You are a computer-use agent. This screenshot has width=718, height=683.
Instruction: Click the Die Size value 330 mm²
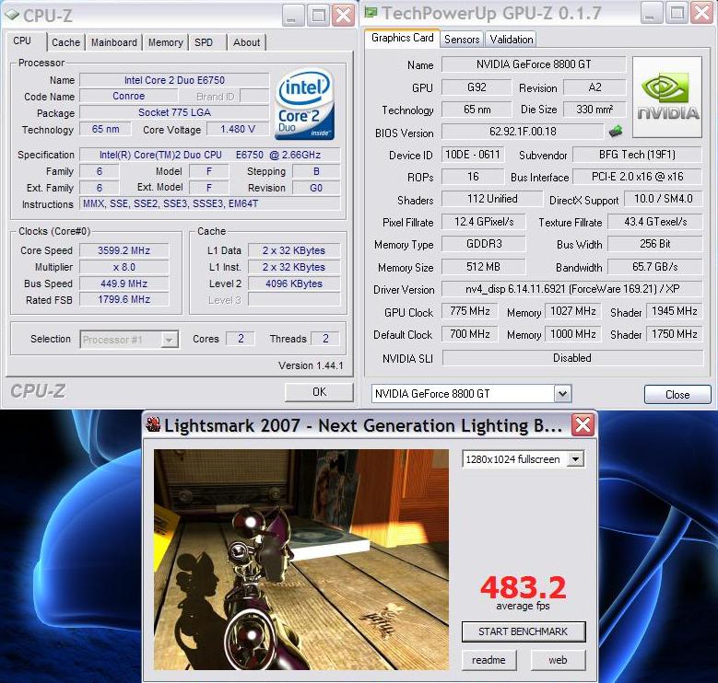coord(594,110)
